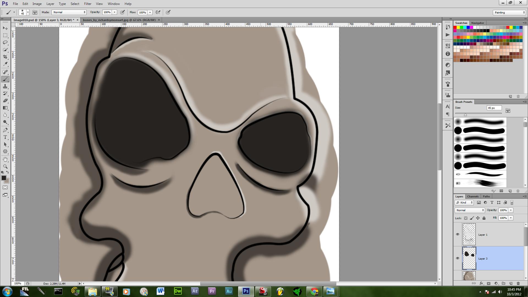Select the History Brush tool
528x297 pixels.
tap(5, 94)
